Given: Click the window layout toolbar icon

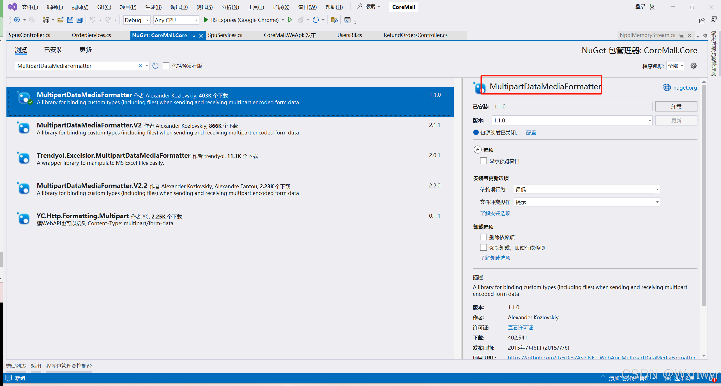Looking at the screenshot, I should 347,20.
